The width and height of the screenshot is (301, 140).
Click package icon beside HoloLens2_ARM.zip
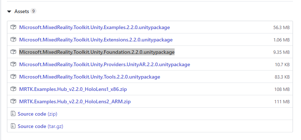click(x=13, y=101)
